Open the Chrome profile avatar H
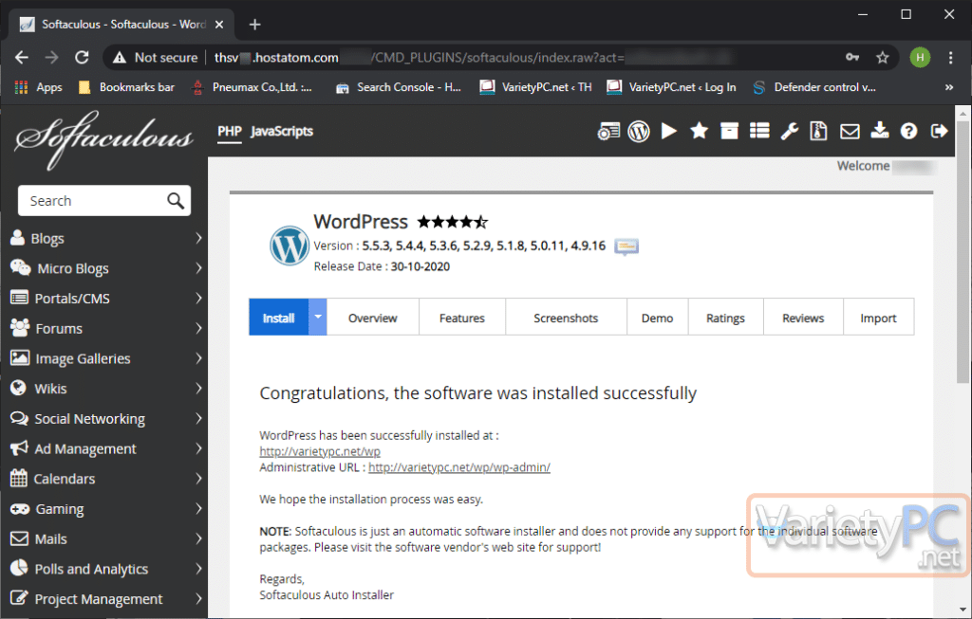The width and height of the screenshot is (972, 619). click(920, 58)
